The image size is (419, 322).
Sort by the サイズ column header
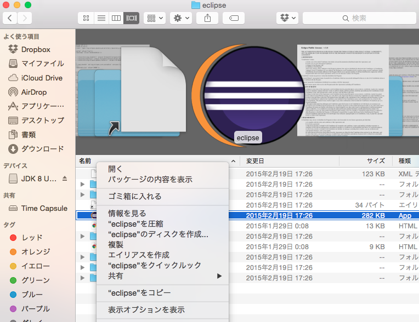pos(366,161)
